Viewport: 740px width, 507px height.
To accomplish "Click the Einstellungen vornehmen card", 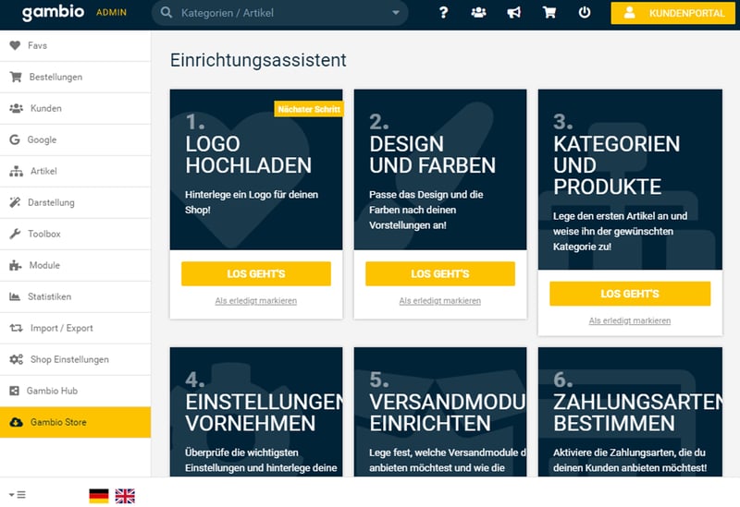I will point(256,412).
